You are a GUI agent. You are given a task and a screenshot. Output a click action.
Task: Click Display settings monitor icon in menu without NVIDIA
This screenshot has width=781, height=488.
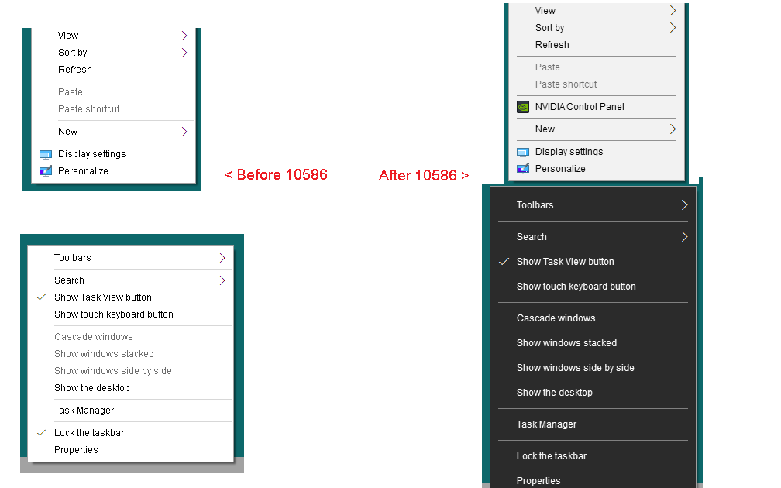coord(45,154)
